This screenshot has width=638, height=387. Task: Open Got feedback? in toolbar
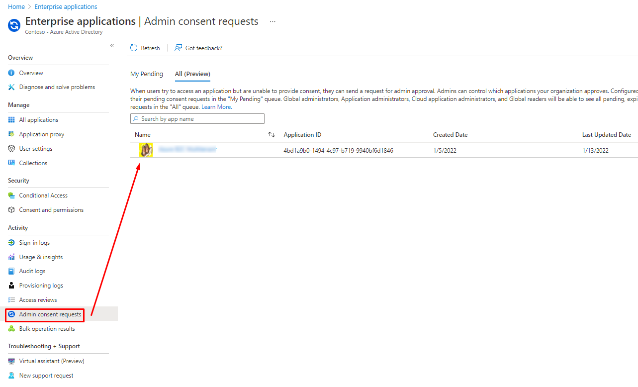point(198,48)
